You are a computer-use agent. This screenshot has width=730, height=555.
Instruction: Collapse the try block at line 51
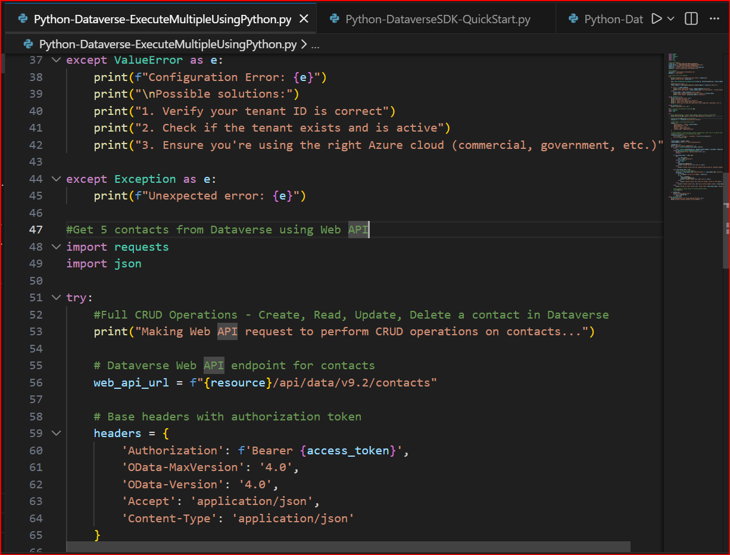[x=55, y=297]
